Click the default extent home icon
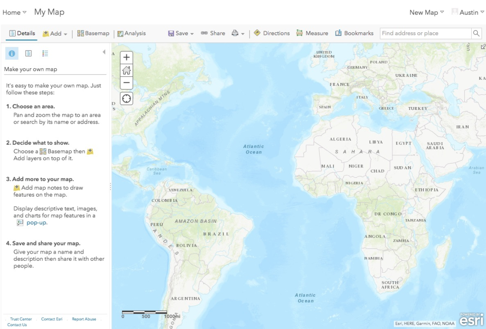The width and height of the screenshot is (486, 329). tap(127, 70)
